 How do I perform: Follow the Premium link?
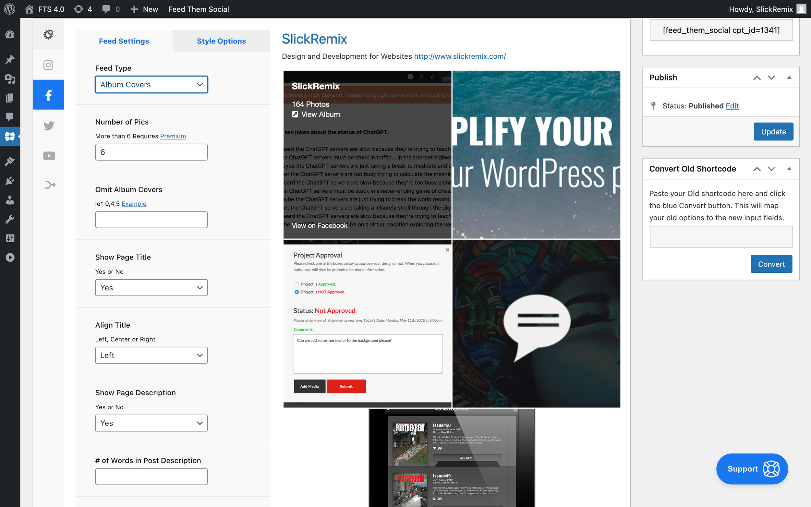pyautogui.click(x=173, y=136)
